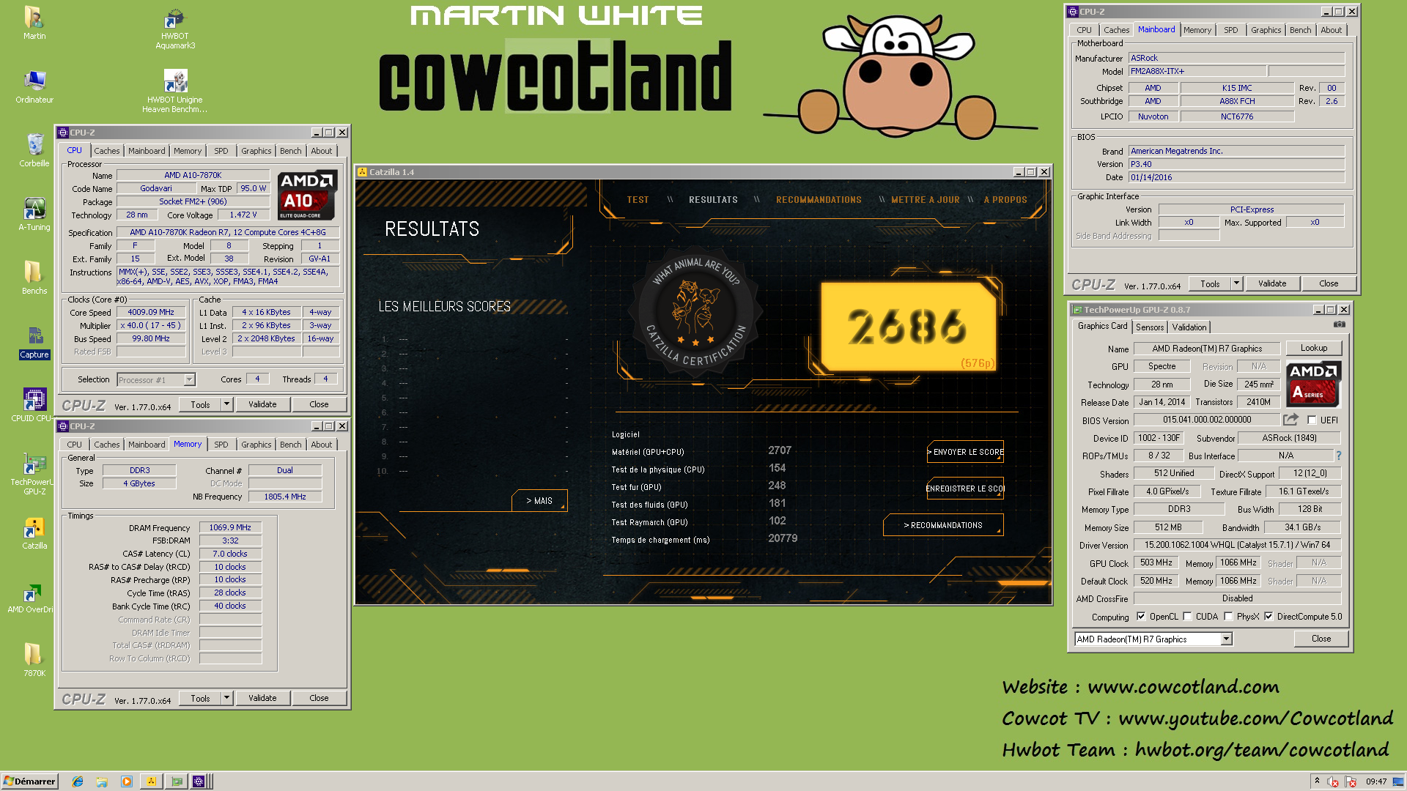Expand Tools dropdown arrow in CPU tab window

tap(227, 404)
